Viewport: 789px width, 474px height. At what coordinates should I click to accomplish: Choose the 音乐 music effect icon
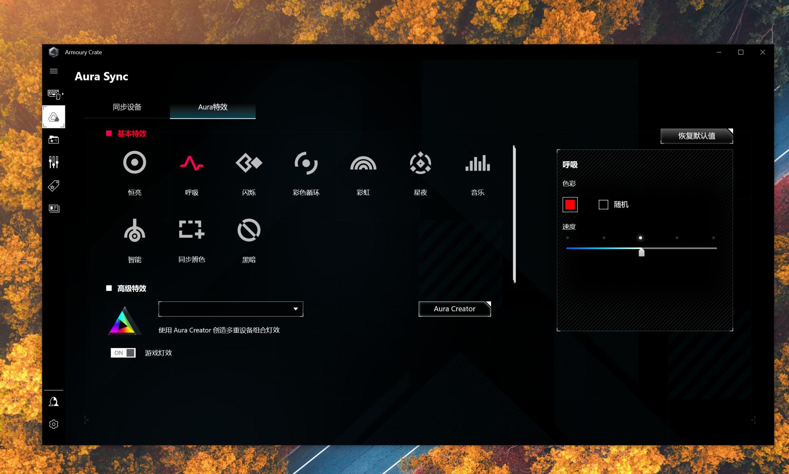tap(477, 163)
